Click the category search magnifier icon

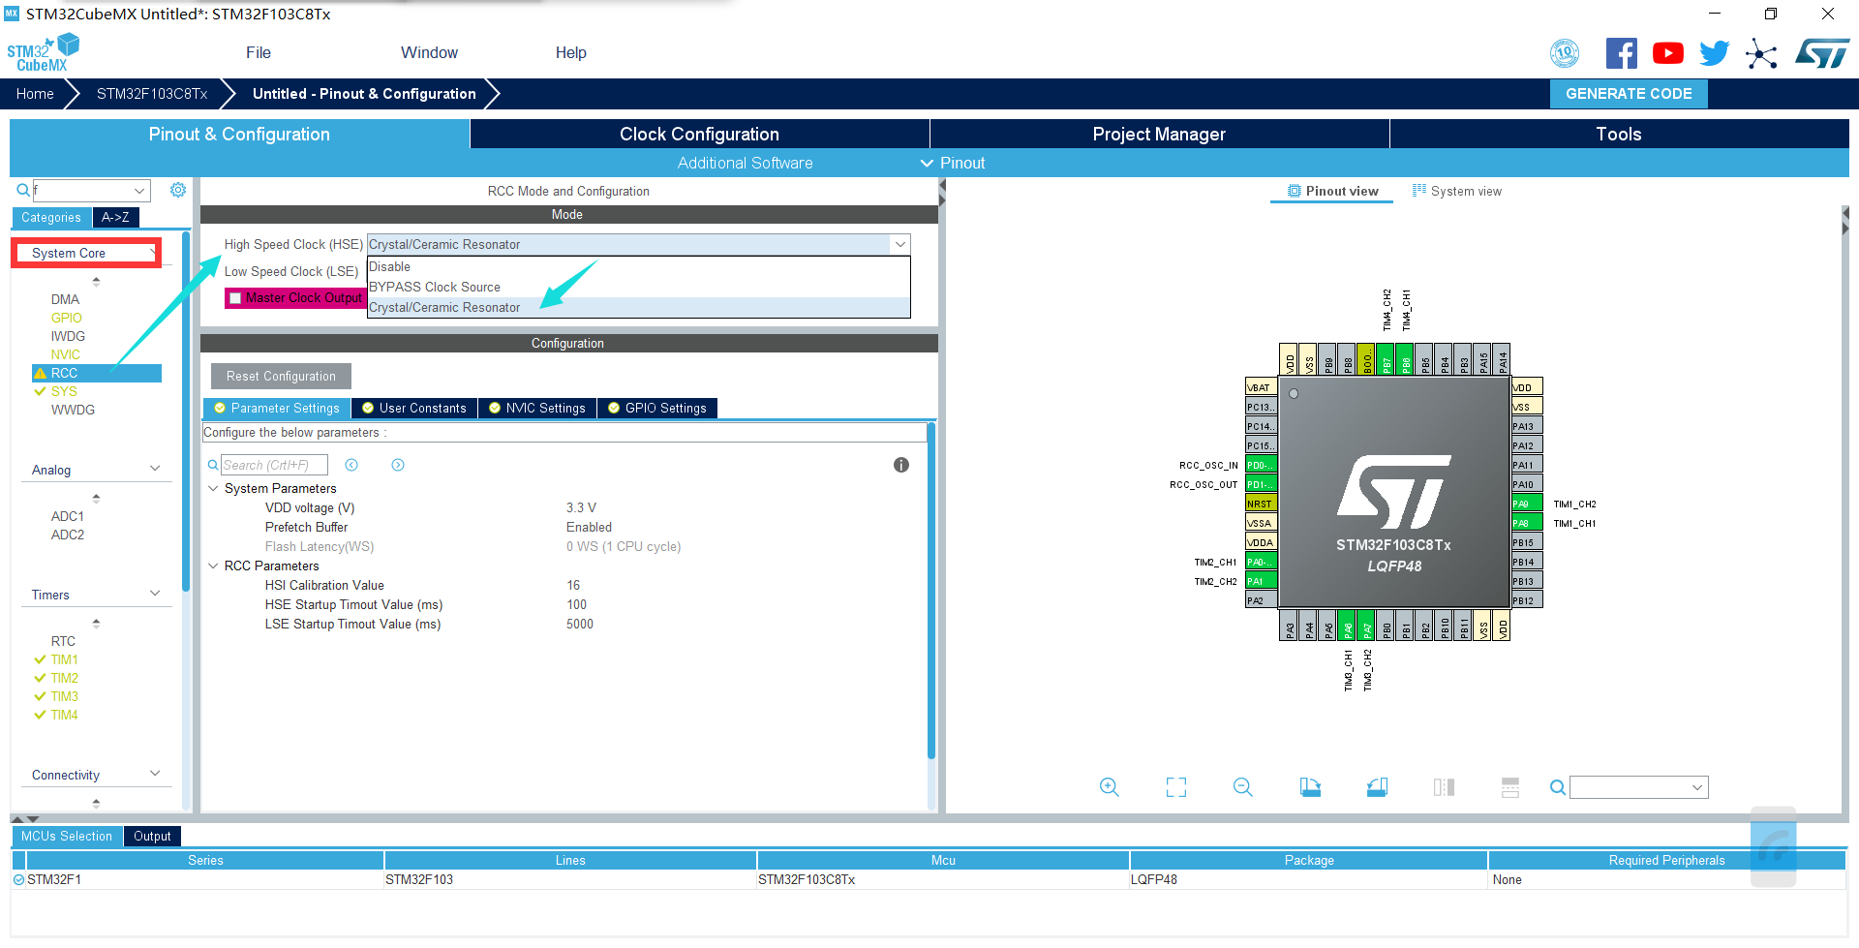click(23, 190)
